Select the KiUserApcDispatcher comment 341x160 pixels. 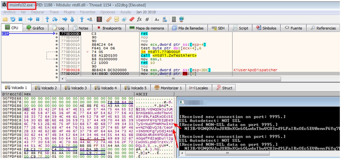pos(256,70)
